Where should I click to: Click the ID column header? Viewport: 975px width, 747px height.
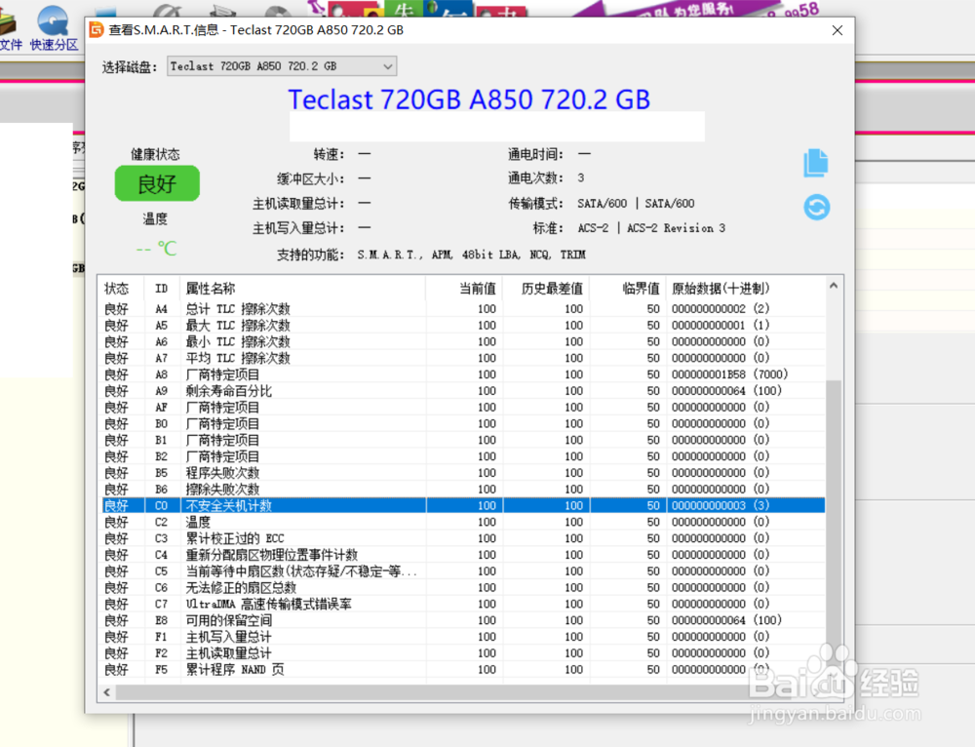162,289
